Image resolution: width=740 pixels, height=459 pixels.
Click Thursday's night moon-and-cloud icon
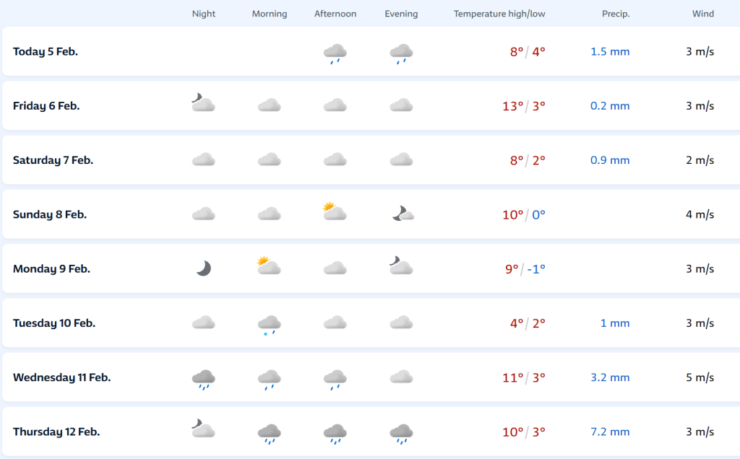tap(203, 429)
